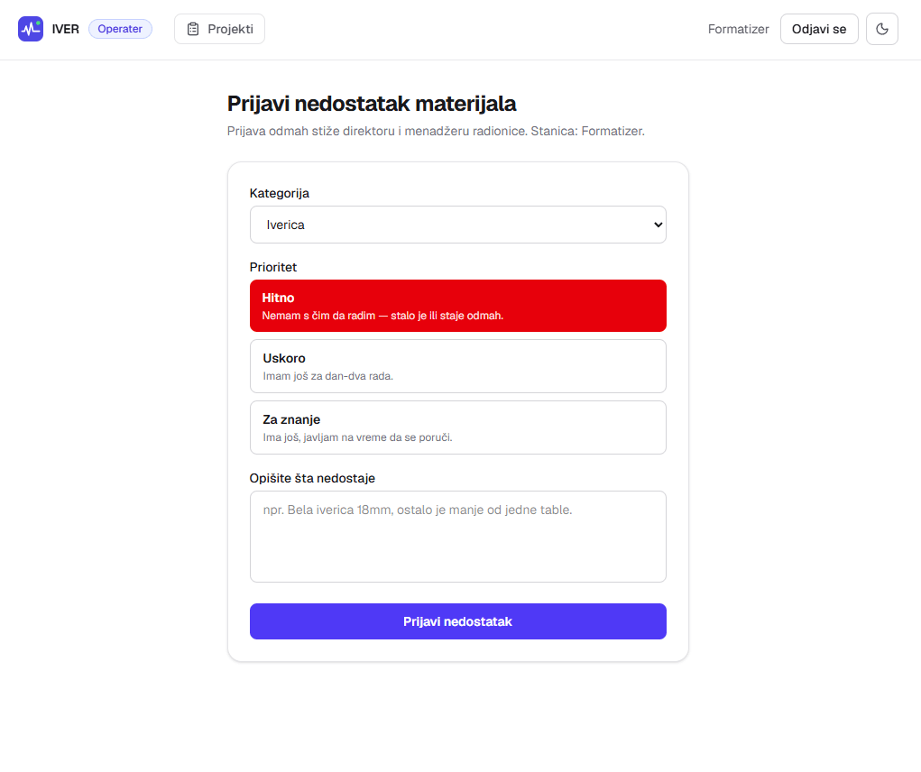Click the Prijavi nedostatak materijala heading
Screen dimensions: 921x772
(x=372, y=104)
